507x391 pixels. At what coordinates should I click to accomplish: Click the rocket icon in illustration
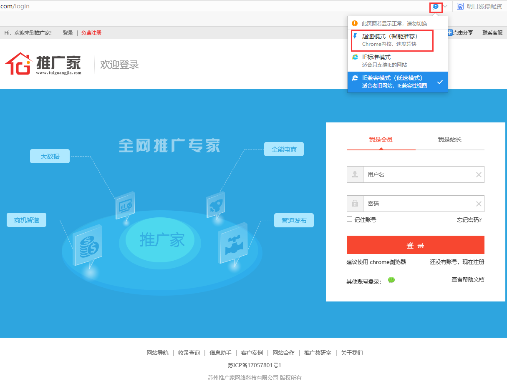[x=215, y=205]
